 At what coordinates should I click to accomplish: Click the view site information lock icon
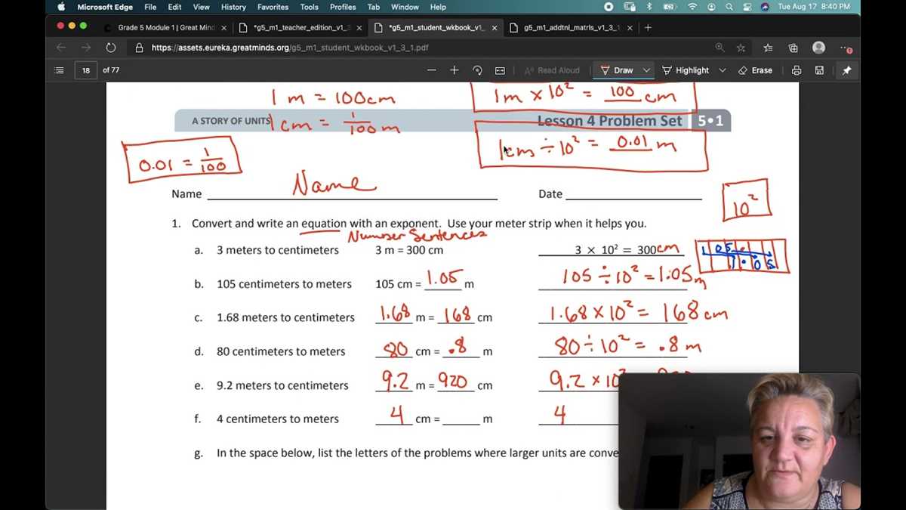tap(139, 48)
